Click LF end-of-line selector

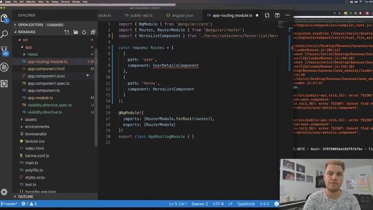(230, 204)
